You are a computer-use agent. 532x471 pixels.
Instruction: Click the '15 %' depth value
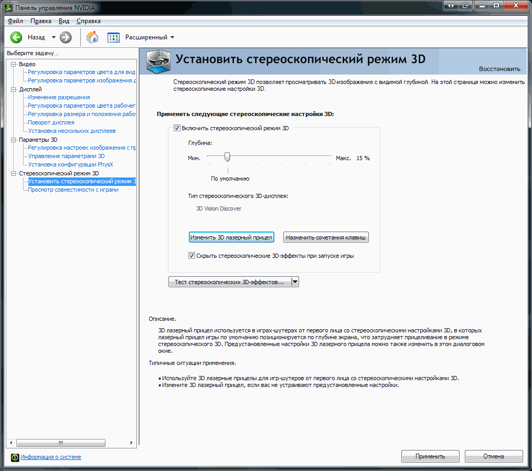(x=363, y=158)
